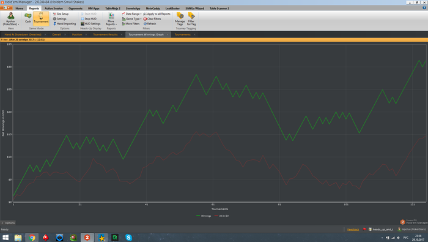Expand the Options panel below the graph
Screen dimensions: 428x242
click(x=8, y=223)
